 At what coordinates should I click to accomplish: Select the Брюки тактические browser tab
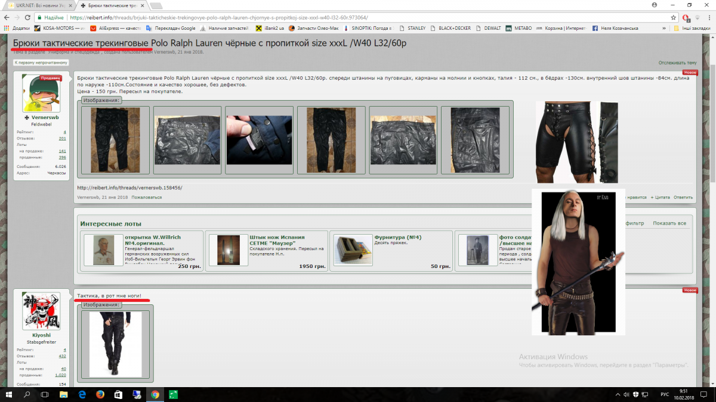[110, 5]
